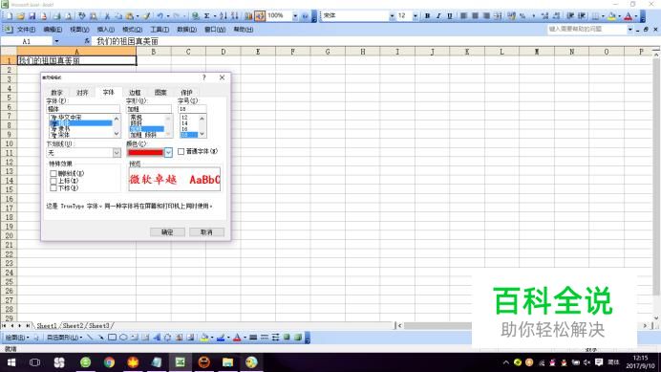Select the Arrow tool in Drawing toolbar
661x372 pixels.
(x=100, y=338)
